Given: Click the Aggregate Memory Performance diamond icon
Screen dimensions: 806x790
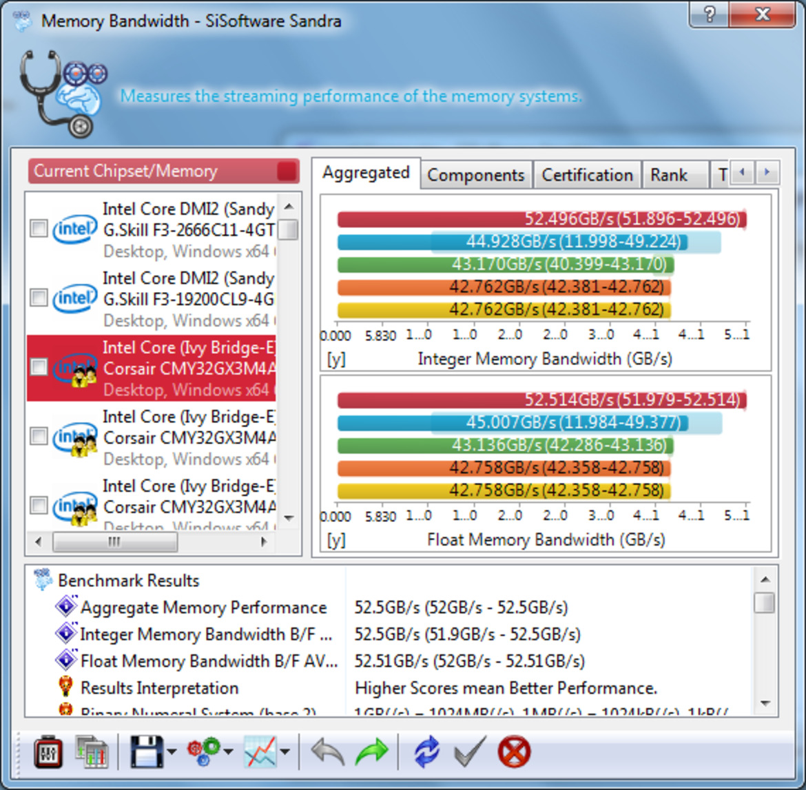Looking at the screenshot, I should point(66,607).
